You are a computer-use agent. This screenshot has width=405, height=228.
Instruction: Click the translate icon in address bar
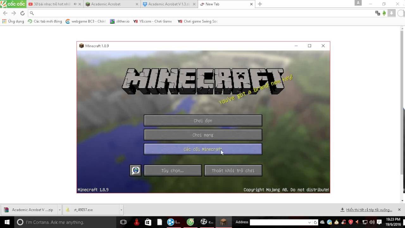377,13
